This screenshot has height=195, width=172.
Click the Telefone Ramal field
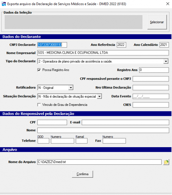tap(82, 141)
